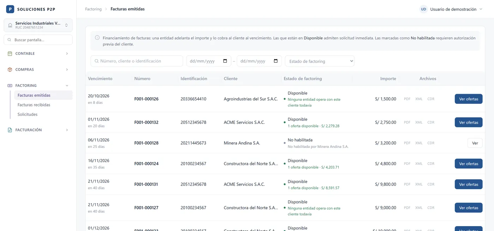Go to Facturas recibidas
Screen dimensions: 494x231
43,105
